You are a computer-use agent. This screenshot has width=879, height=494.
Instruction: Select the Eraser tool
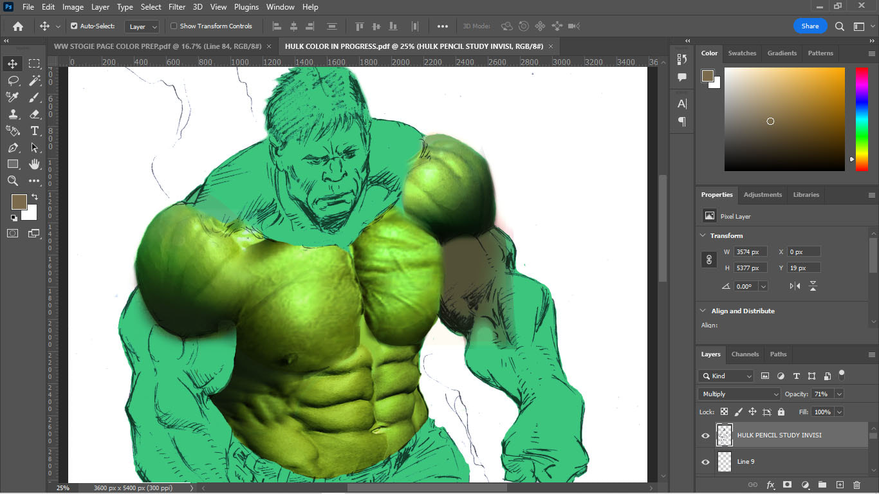pos(35,114)
